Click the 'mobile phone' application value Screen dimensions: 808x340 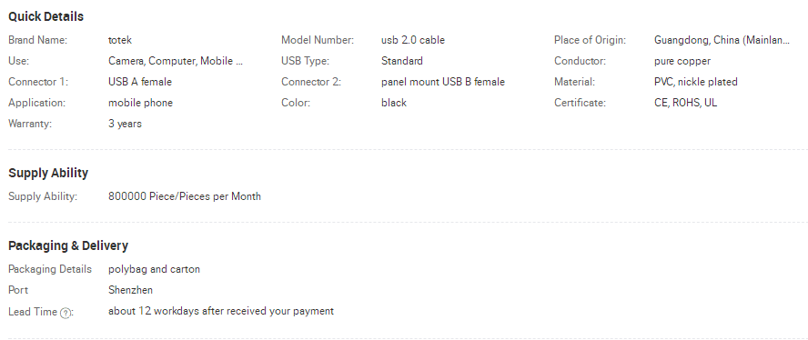[x=140, y=103]
